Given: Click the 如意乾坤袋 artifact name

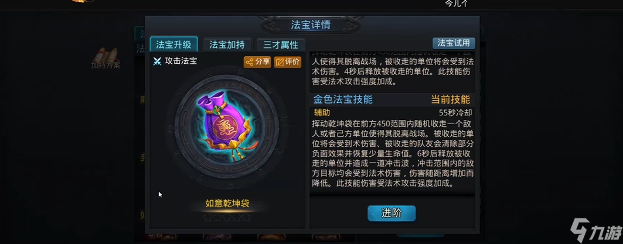Looking at the screenshot, I should 227,204.
